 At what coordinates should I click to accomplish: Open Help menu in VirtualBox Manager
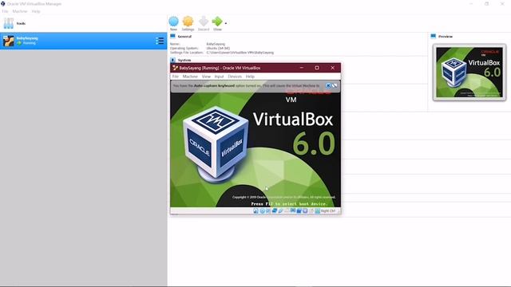pos(36,11)
